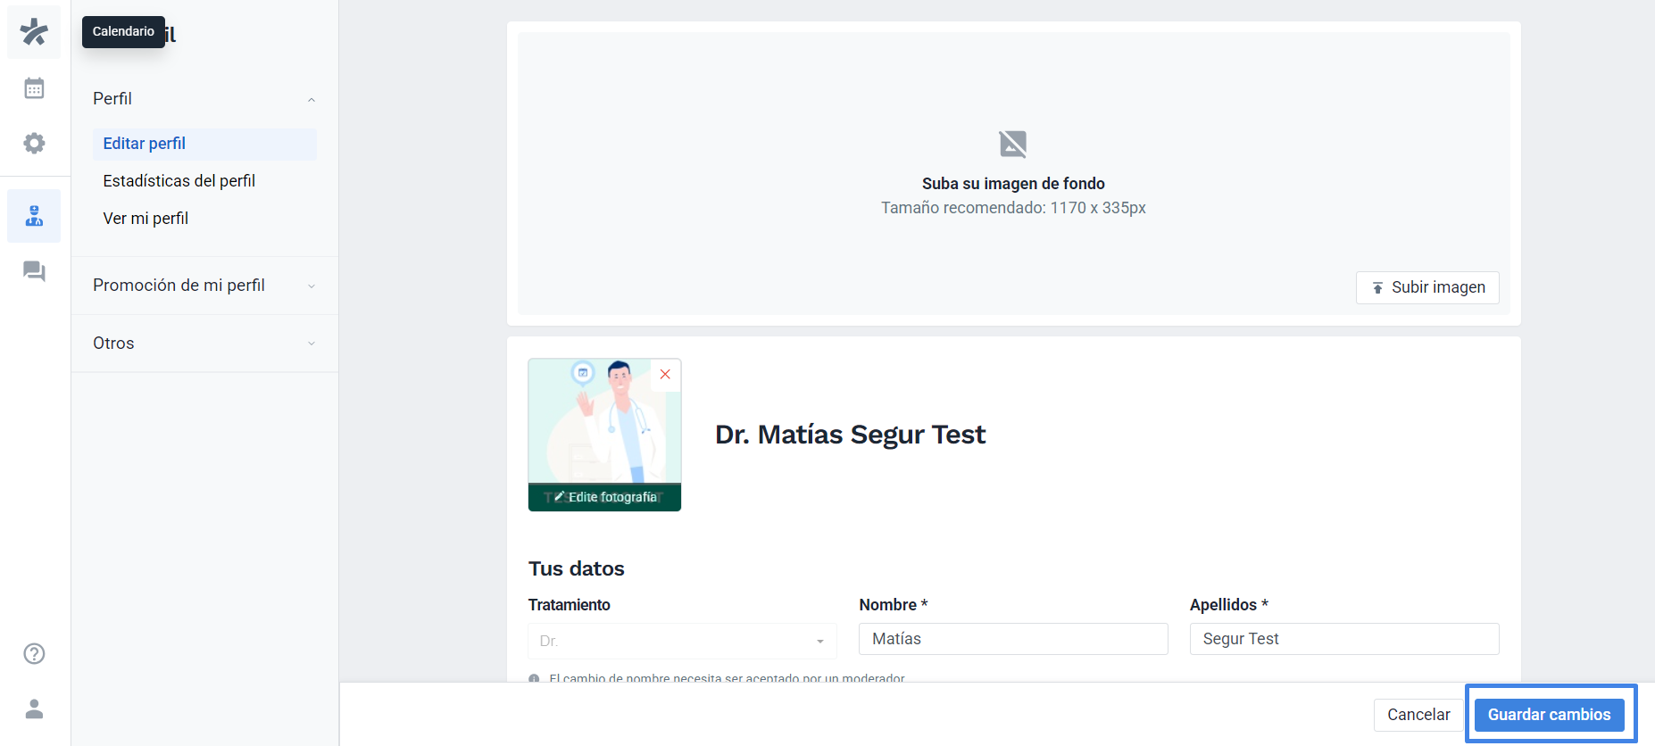The height and width of the screenshot is (746, 1655).
Task: Click the Doctoralia logo icon
Action: click(x=34, y=32)
